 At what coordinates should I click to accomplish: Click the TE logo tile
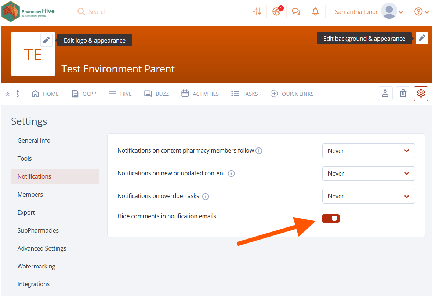pyautogui.click(x=33, y=54)
